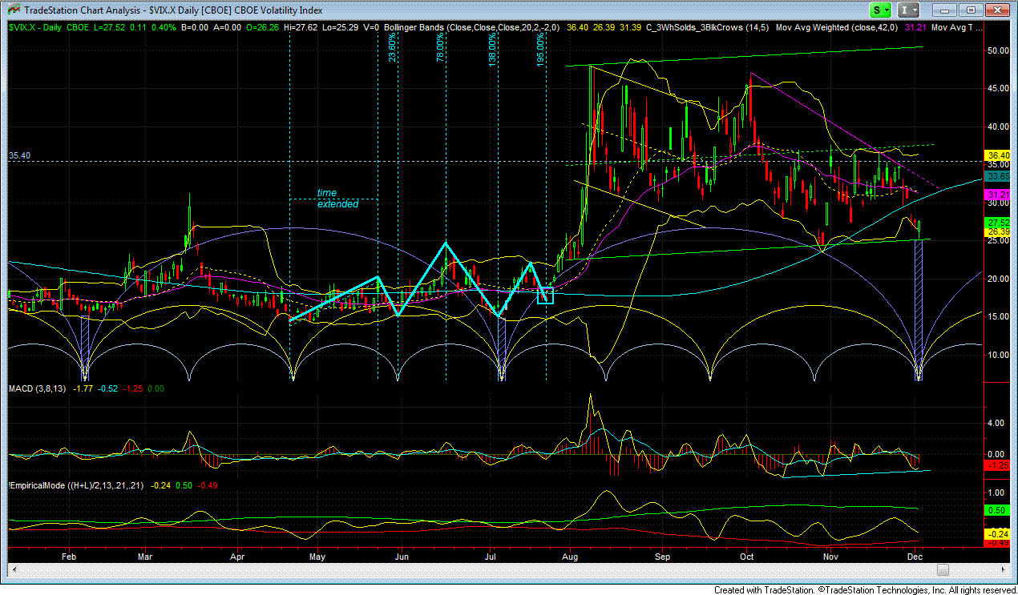The width and height of the screenshot is (1018, 595).
Task: Click the Aug label on the time axis
Action: pyautogui.click(x=570, y=556)
